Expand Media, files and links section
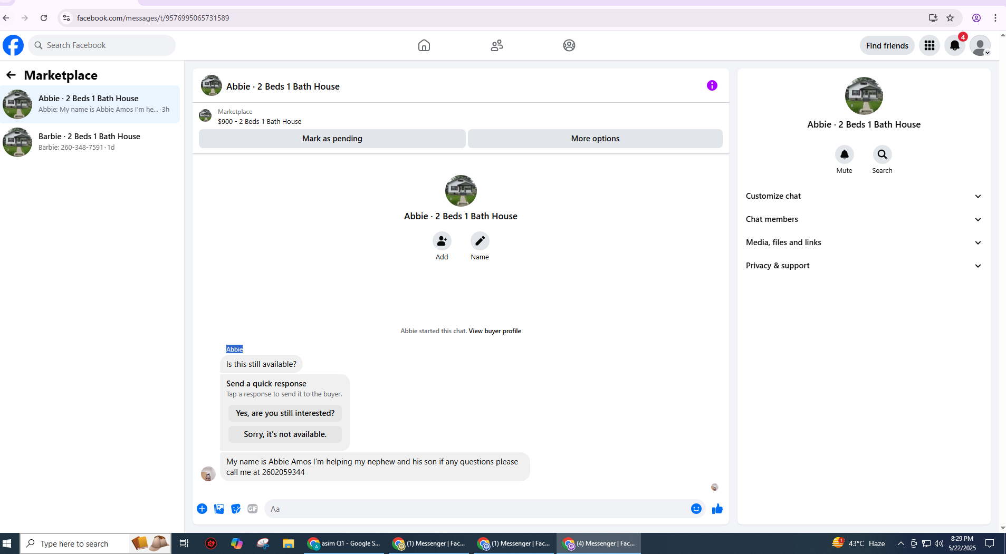This screenshot has width=1006, height=554. point(864,242)
